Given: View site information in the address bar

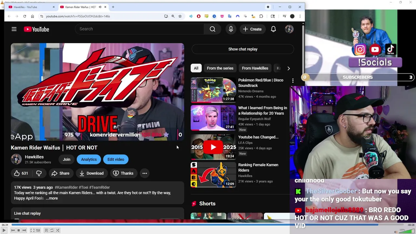Looking at the screenshot, I should (x=42, y=16).
